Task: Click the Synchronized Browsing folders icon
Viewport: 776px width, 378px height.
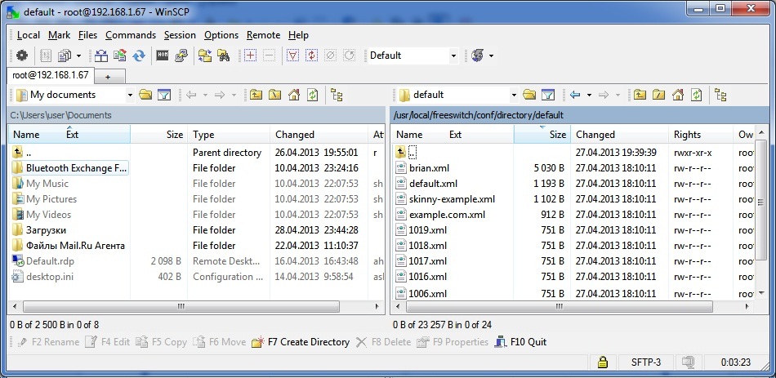Action: (x=205, y=56)
